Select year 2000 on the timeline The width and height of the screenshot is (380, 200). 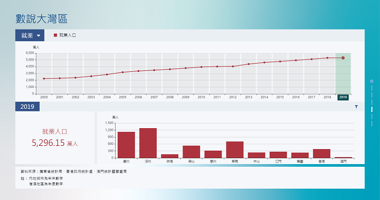(44, 97)
